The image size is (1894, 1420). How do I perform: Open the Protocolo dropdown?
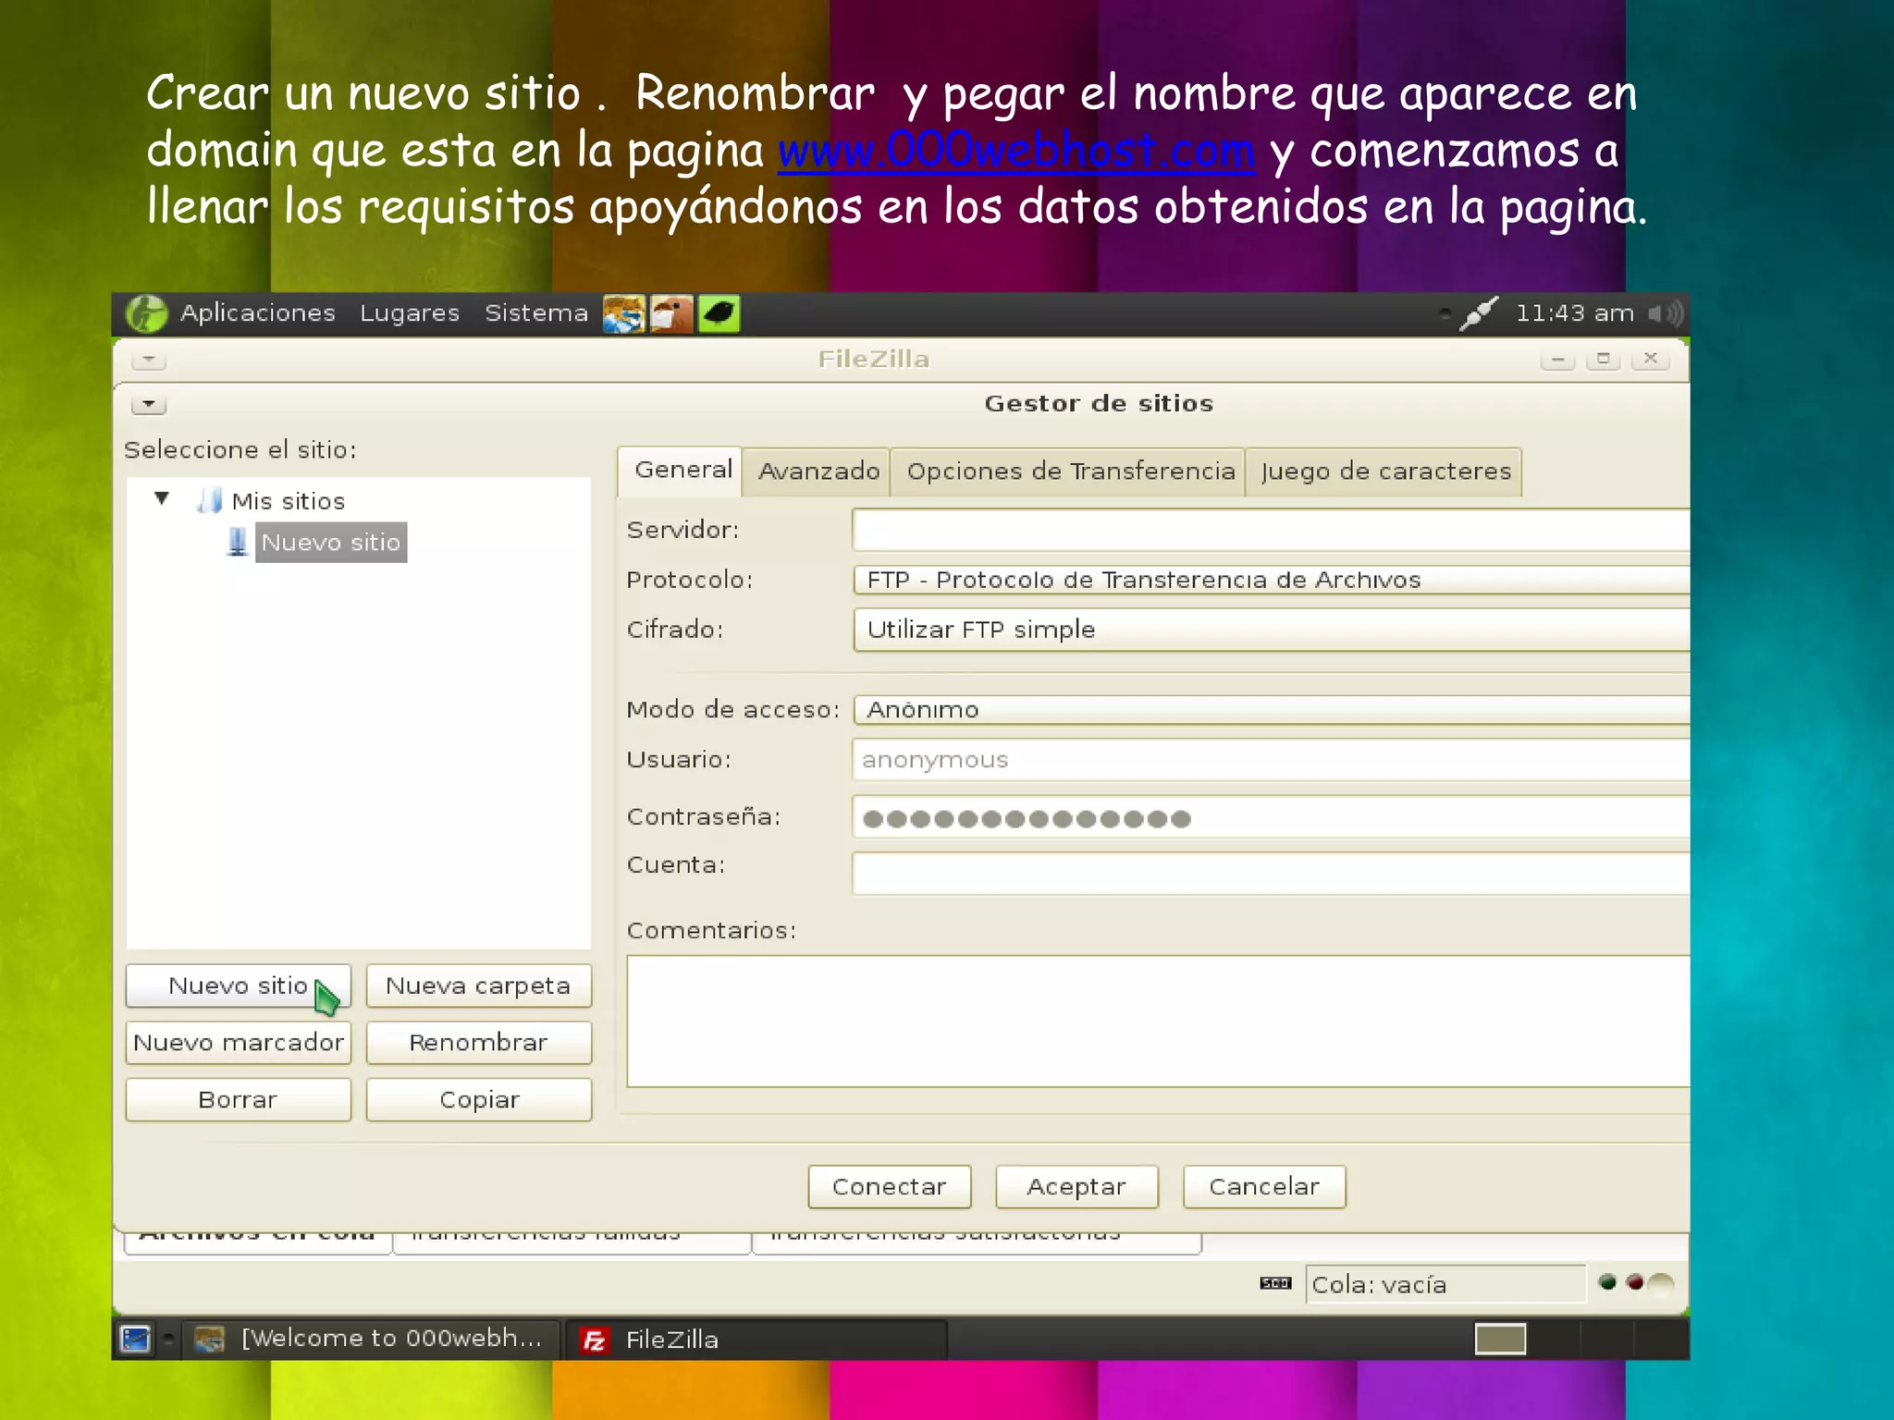point(1272,580)
